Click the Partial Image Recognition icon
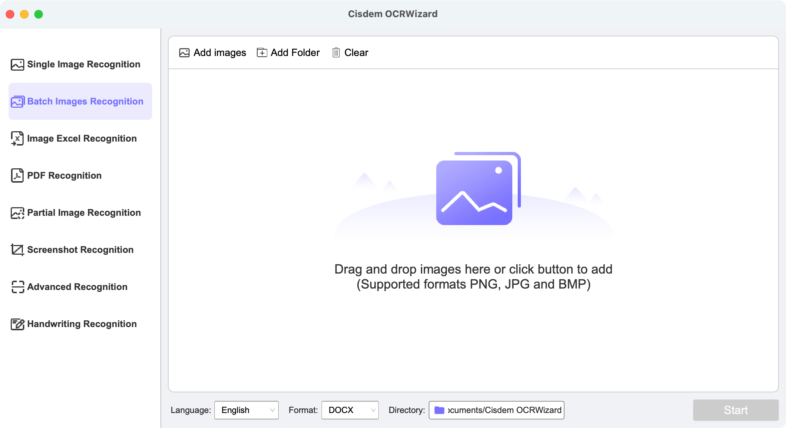786x428 pixels. pyautogui.click(x=17, y=213)
